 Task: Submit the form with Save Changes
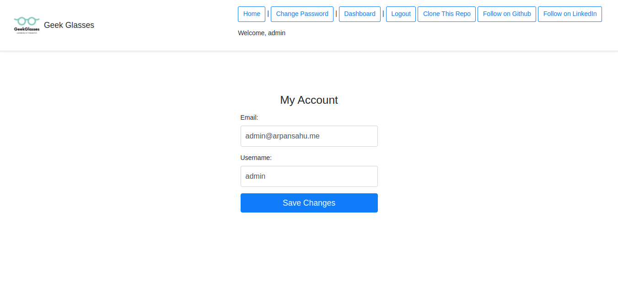tap(309, 203)
